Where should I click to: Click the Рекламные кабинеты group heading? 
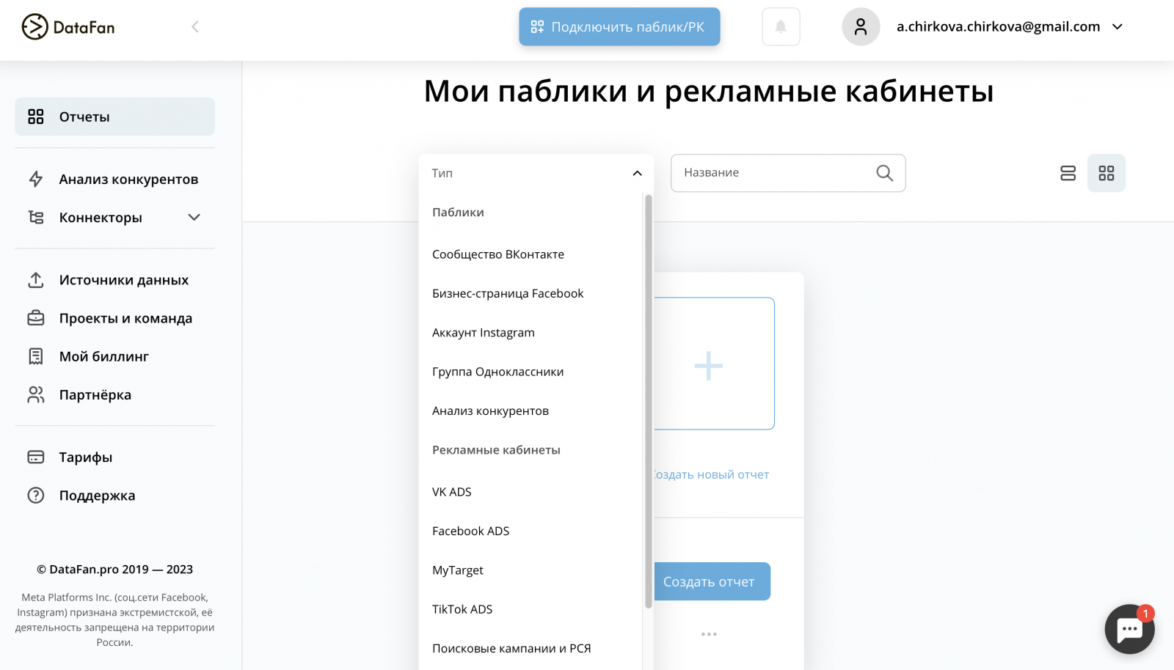tap(496, 450)
